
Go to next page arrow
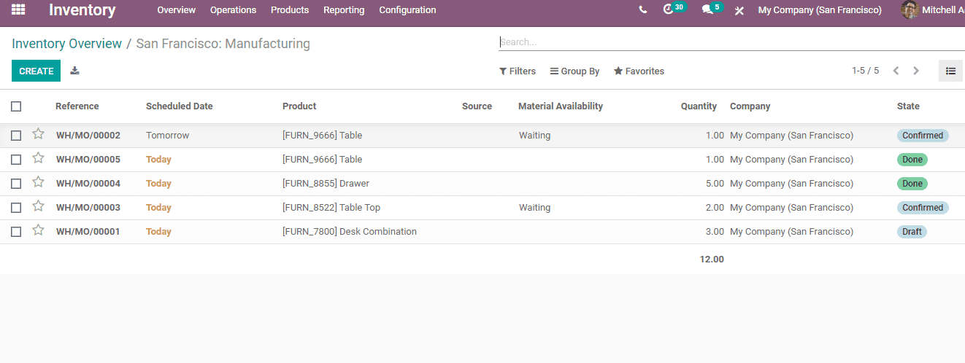point(916,71)
